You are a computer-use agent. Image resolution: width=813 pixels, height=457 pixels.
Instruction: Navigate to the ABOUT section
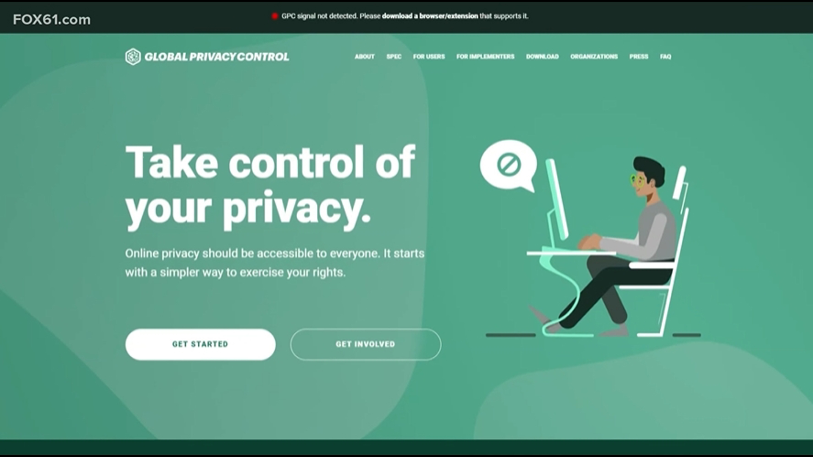[364, 56]
